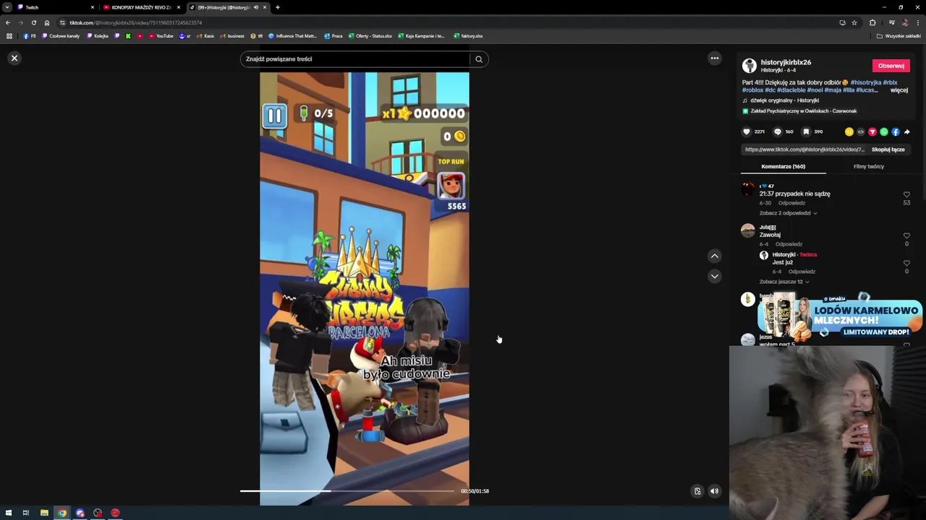Reload the current page
The width and height of the screenshot is (926, 520).
click(34, 22)
